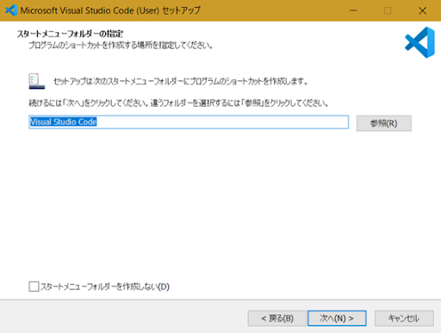Go back with < 戻る(B) button
Screen dimensions: 441x333
(277, 318)
